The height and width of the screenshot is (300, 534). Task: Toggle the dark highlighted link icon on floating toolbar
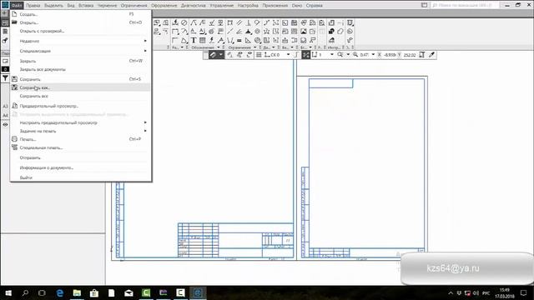[x=213, y=55]
